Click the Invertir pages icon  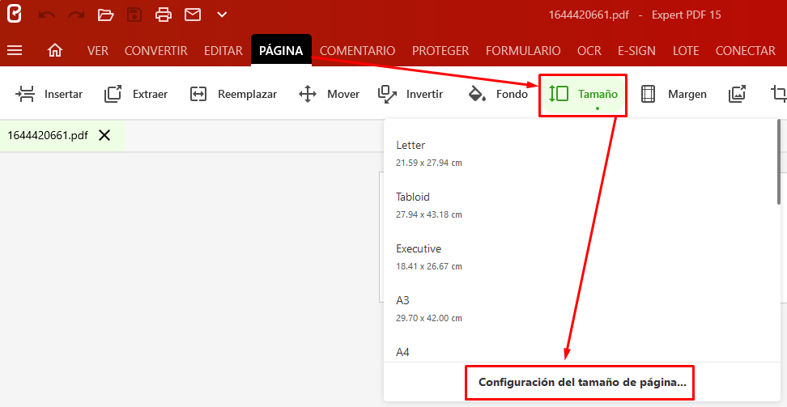(x=387, y=94)
